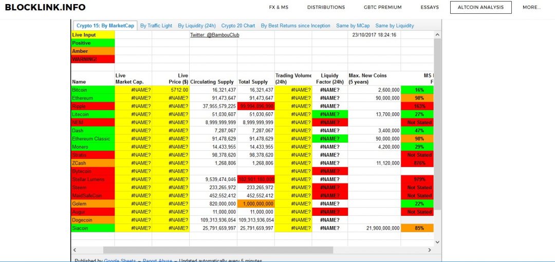The image size is (555, 262).
Task: Click the scroll up arrow of the sheet
Action: (437, 35)
